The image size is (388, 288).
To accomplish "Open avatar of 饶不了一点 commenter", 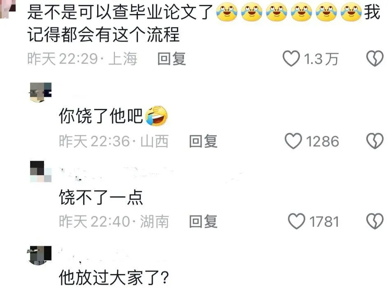I will point(41,172).
